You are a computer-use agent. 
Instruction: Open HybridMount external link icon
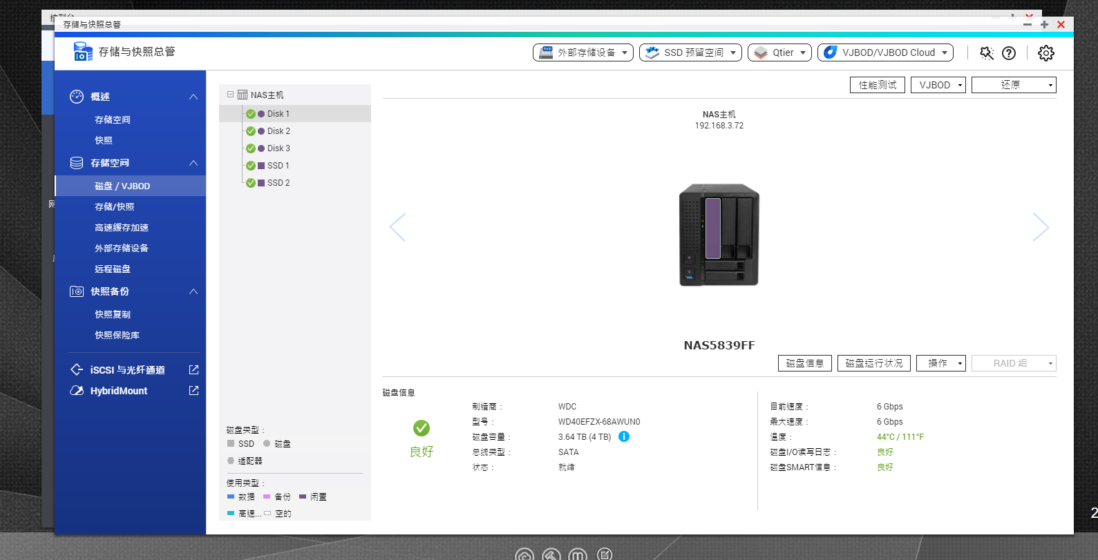194,391
